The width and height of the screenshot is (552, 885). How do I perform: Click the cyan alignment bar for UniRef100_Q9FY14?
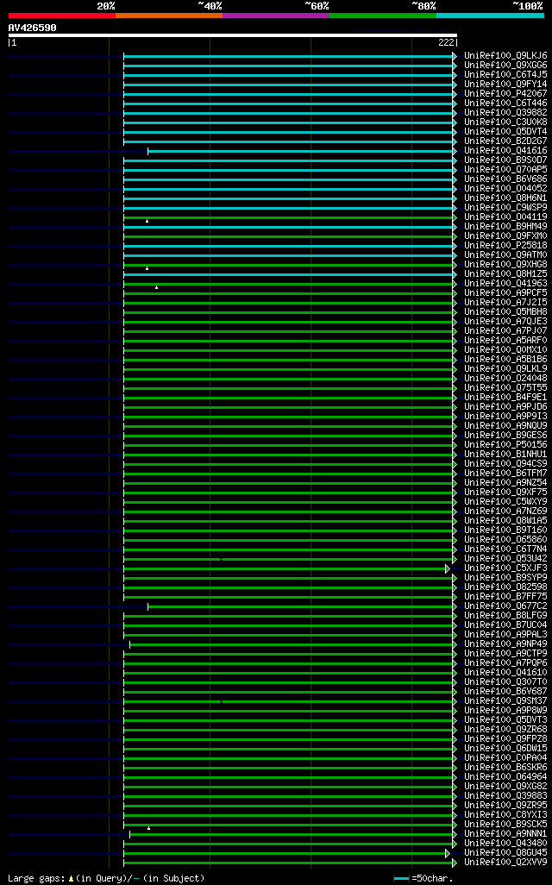pos(290,85)
